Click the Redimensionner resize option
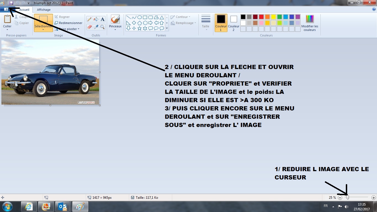Screen dimensions: 377x212 click(68, 23)
